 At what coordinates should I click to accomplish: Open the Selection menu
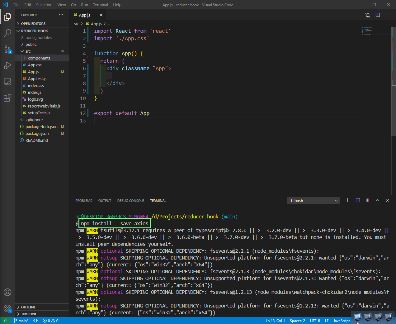(x=44, y=5)
